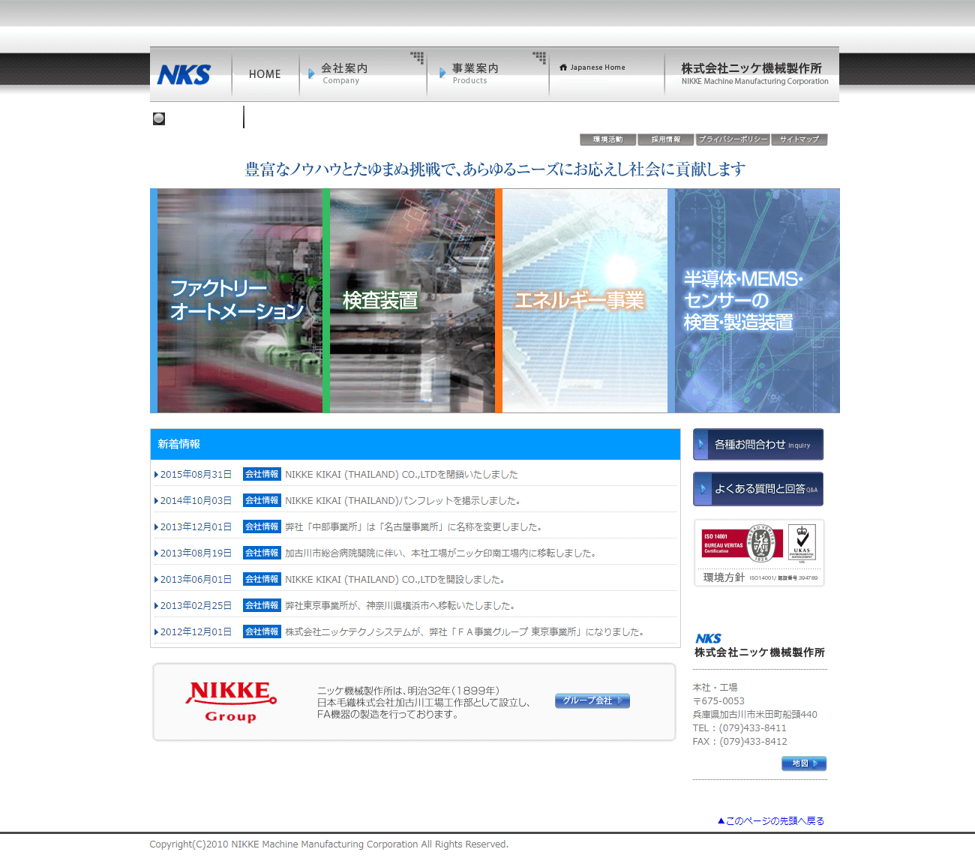Screen dimensions: 975x861
Task: Open 2013年06月01日 news Thailand 開設
Action: tap(394, 580)
